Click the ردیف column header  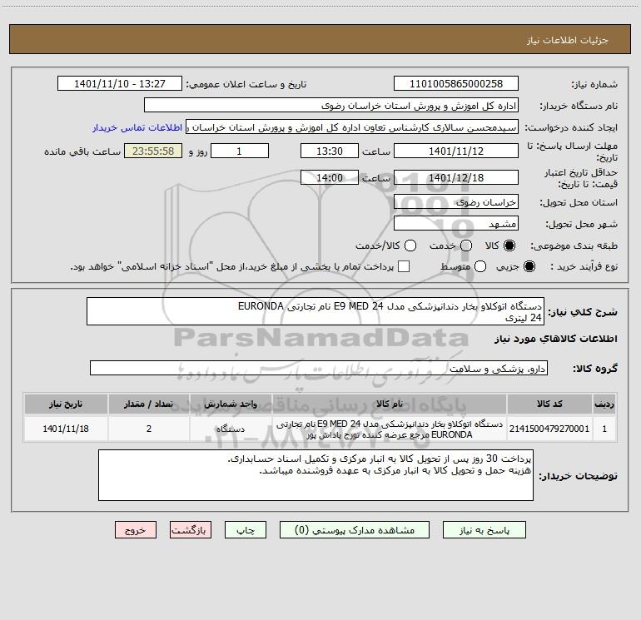click(x=604, y=404)
